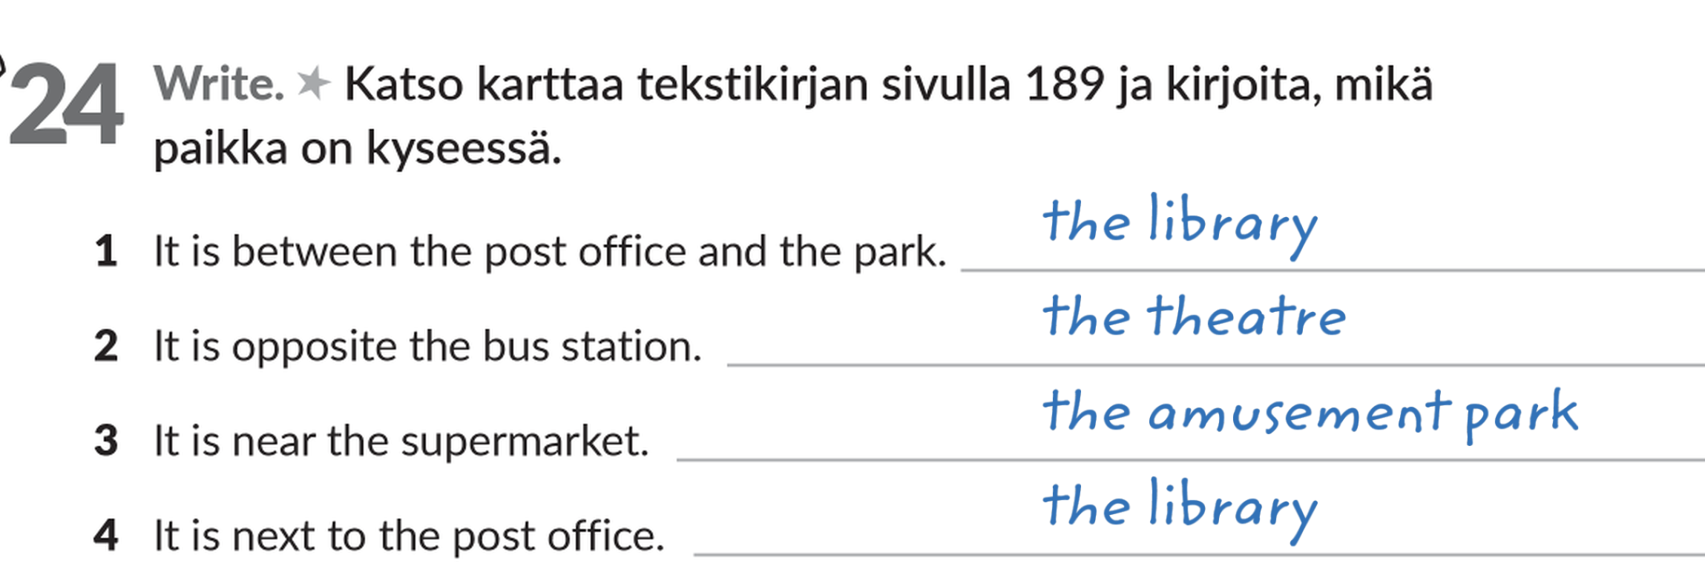Click sentence "It is opposite the bus station."
The image size is (1705, 566).
tap(427, 347)
